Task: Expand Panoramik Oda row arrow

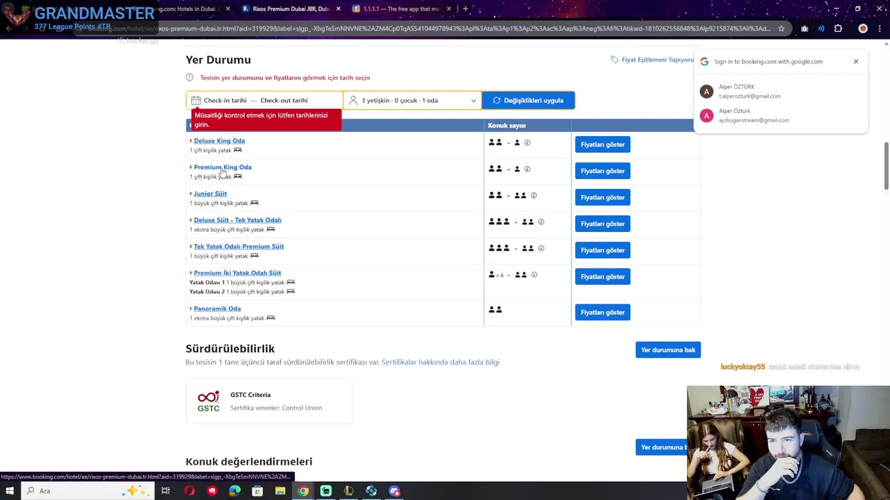Action: tap(191, 309)
